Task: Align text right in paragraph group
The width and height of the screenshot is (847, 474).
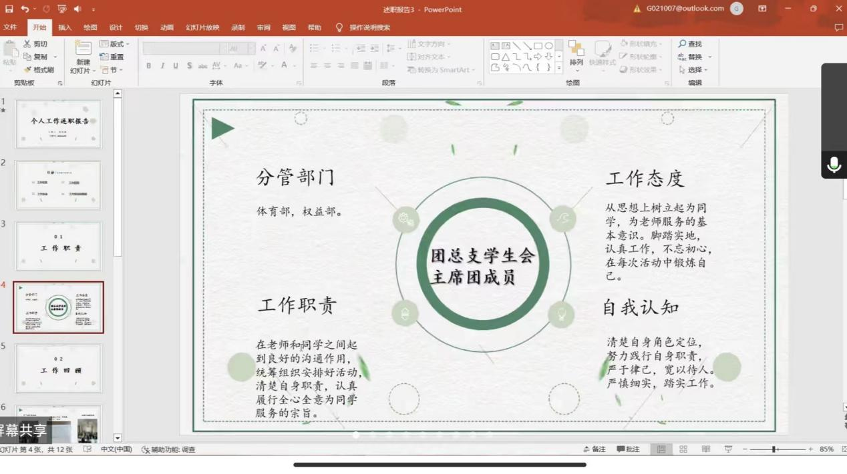Action: click(x=341, y=65)
